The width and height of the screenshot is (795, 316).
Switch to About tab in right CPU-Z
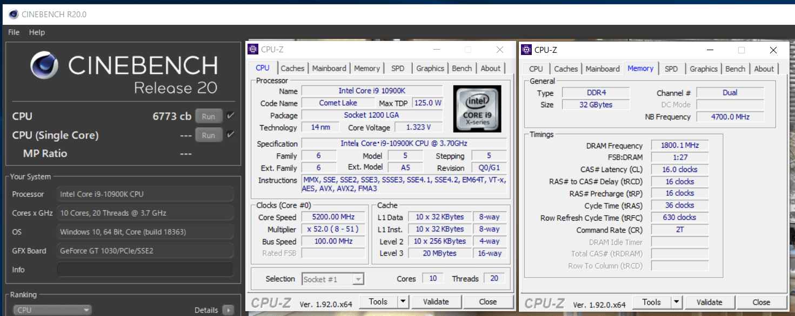tap(764, 68)
